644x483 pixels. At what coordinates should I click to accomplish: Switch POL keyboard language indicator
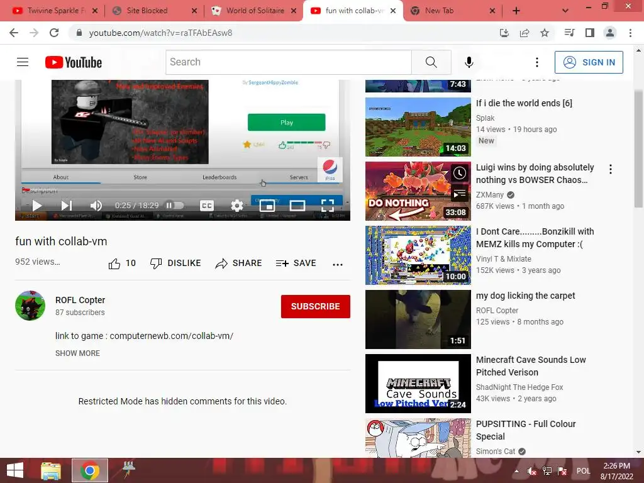click(x=583, y=471)
